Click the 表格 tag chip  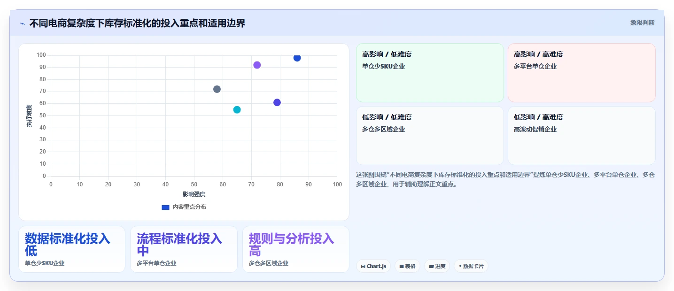point(407,266)
